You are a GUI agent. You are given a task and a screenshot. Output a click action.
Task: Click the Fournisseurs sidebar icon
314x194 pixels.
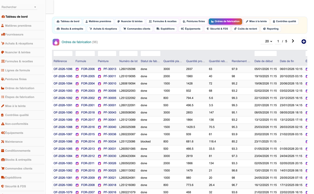click(x=3, y=34)
